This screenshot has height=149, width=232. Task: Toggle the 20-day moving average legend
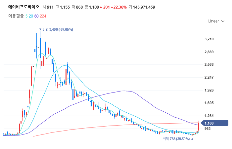pyautogui.click(x=31, y=16)
